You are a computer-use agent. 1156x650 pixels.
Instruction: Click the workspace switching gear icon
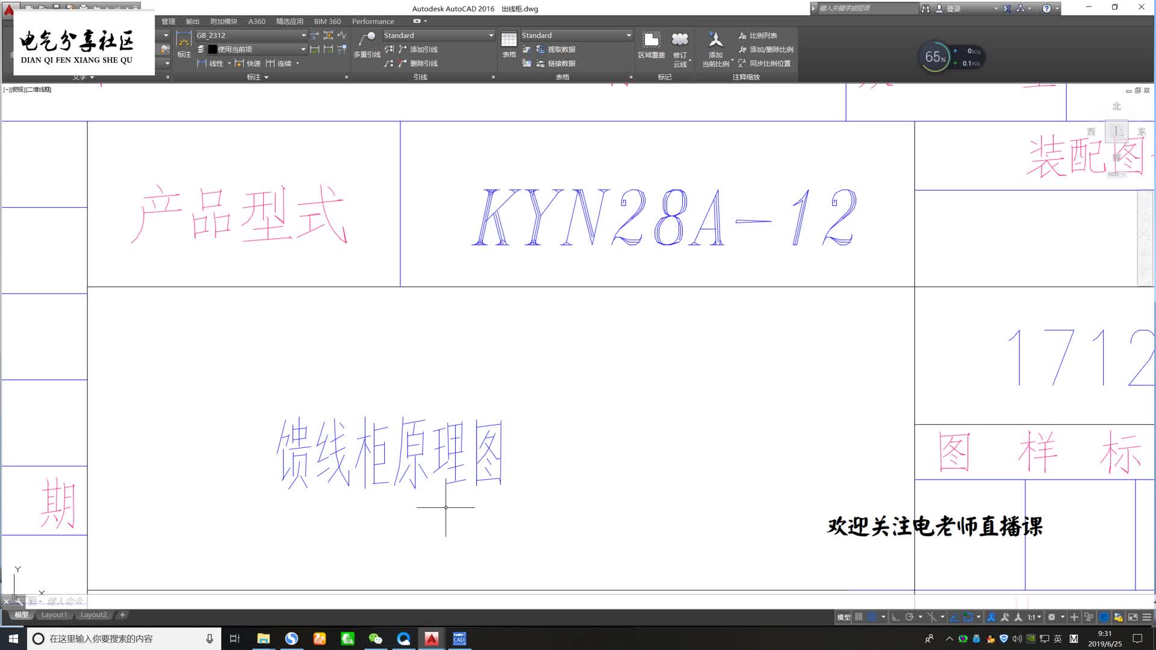(1051, 617)
